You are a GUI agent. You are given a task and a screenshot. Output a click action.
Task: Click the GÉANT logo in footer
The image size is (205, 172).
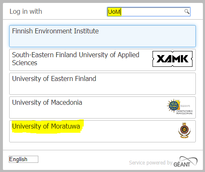(185, 162)
